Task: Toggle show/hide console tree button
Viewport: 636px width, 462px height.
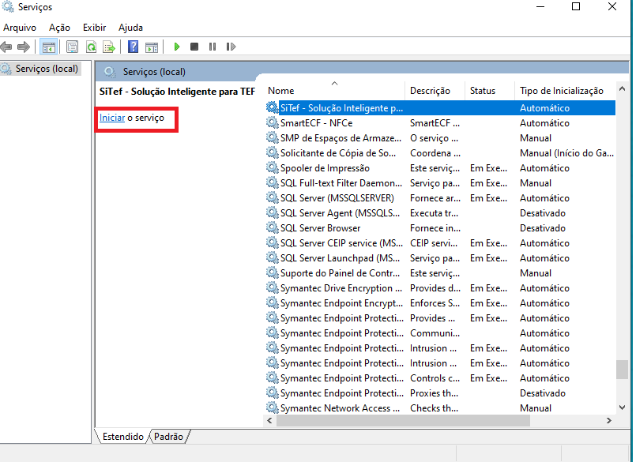Action: (49, 47)
